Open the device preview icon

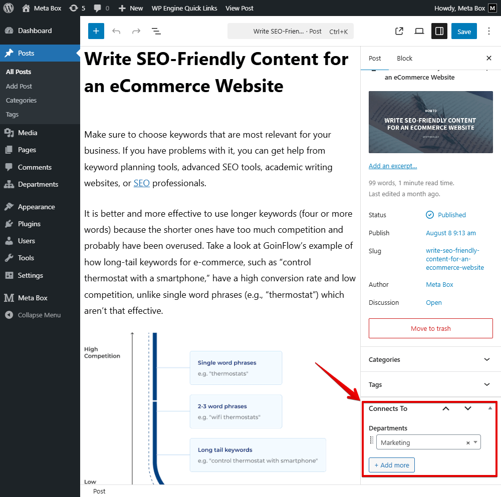pyautogui.click(x=419, y=31)
